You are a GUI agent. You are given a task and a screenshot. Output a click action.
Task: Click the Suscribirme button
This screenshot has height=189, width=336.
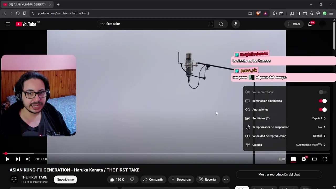tap(65, 180)
